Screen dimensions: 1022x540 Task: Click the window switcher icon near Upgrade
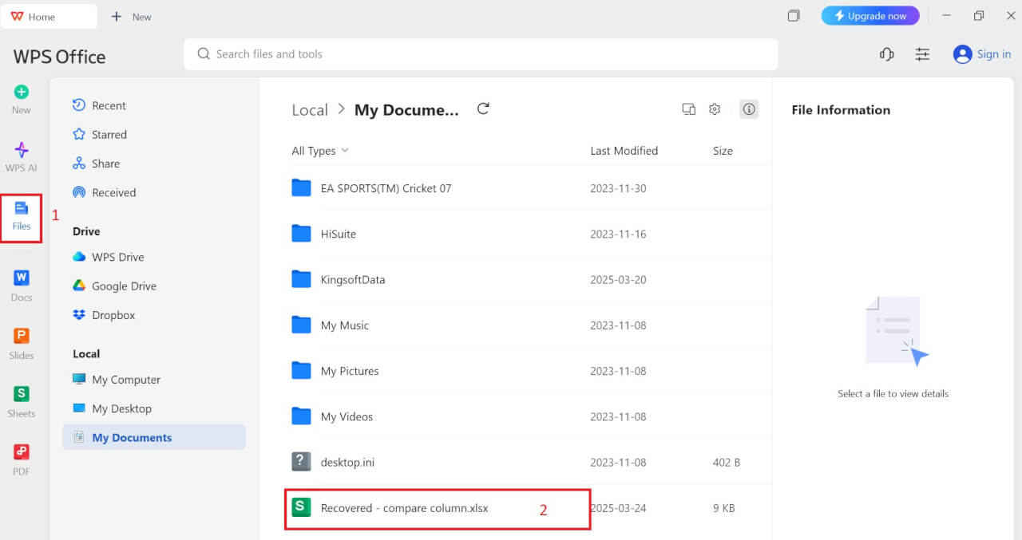pos(794,16)
